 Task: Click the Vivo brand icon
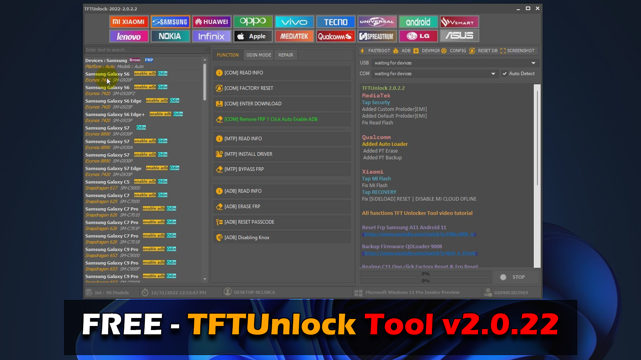click(x=294, y=22)
